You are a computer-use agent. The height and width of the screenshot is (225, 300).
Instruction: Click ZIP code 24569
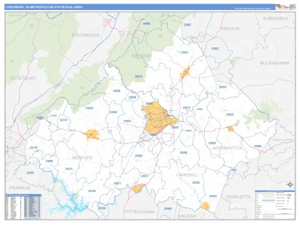tap(167, 209)
